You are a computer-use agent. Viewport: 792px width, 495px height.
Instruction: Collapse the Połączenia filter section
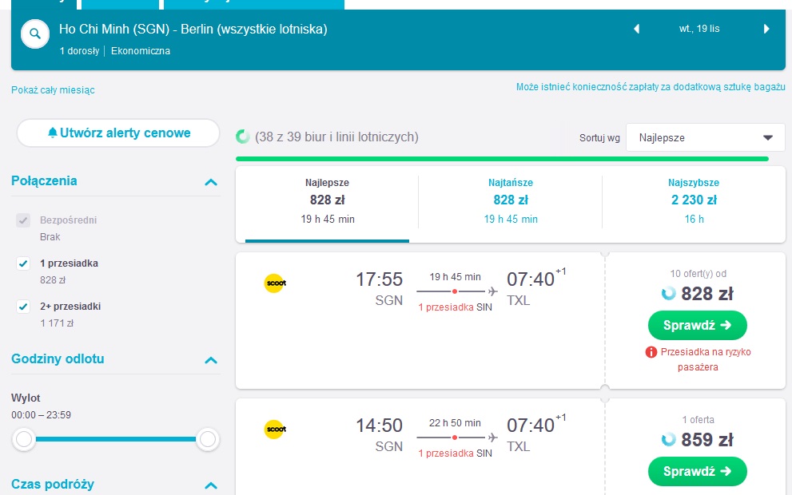tap(211, 182)
